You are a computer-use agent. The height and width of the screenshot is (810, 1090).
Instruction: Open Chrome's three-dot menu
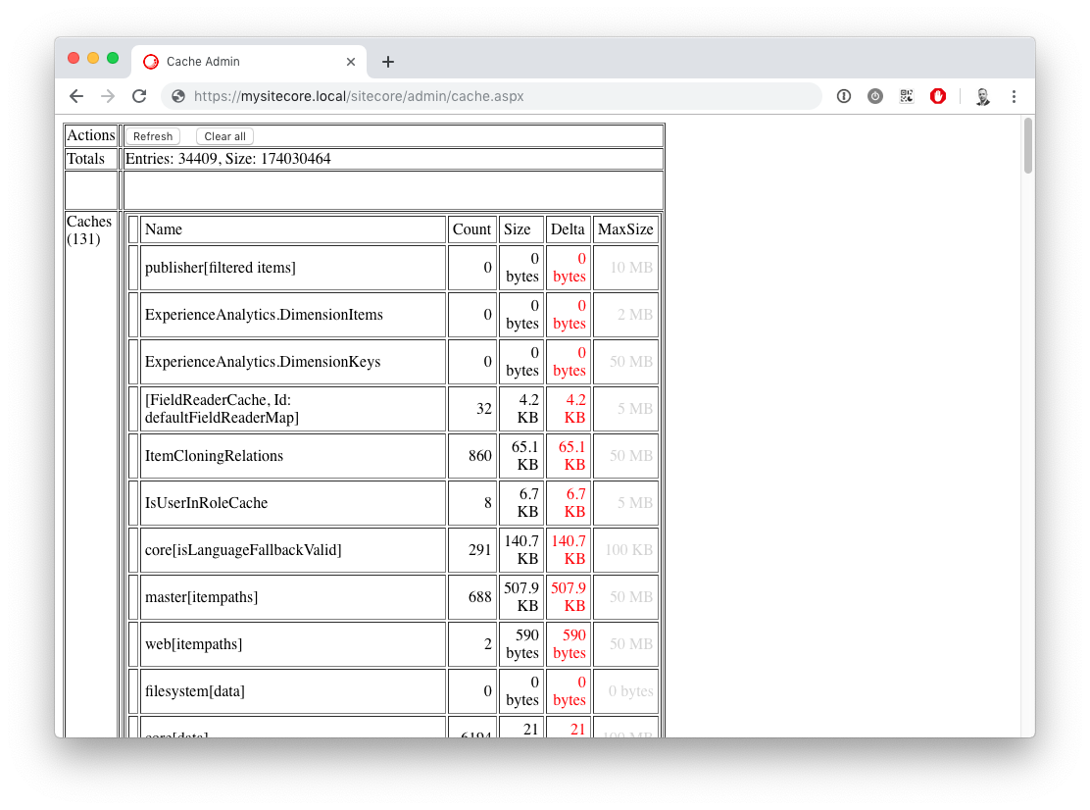click(x=1014, y=96)
